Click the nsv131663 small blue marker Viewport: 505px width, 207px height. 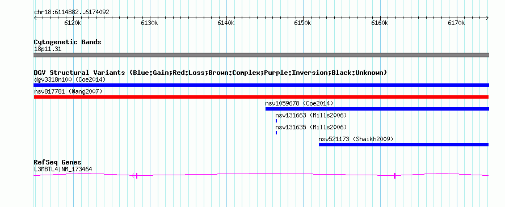click(x=276, y=121)
